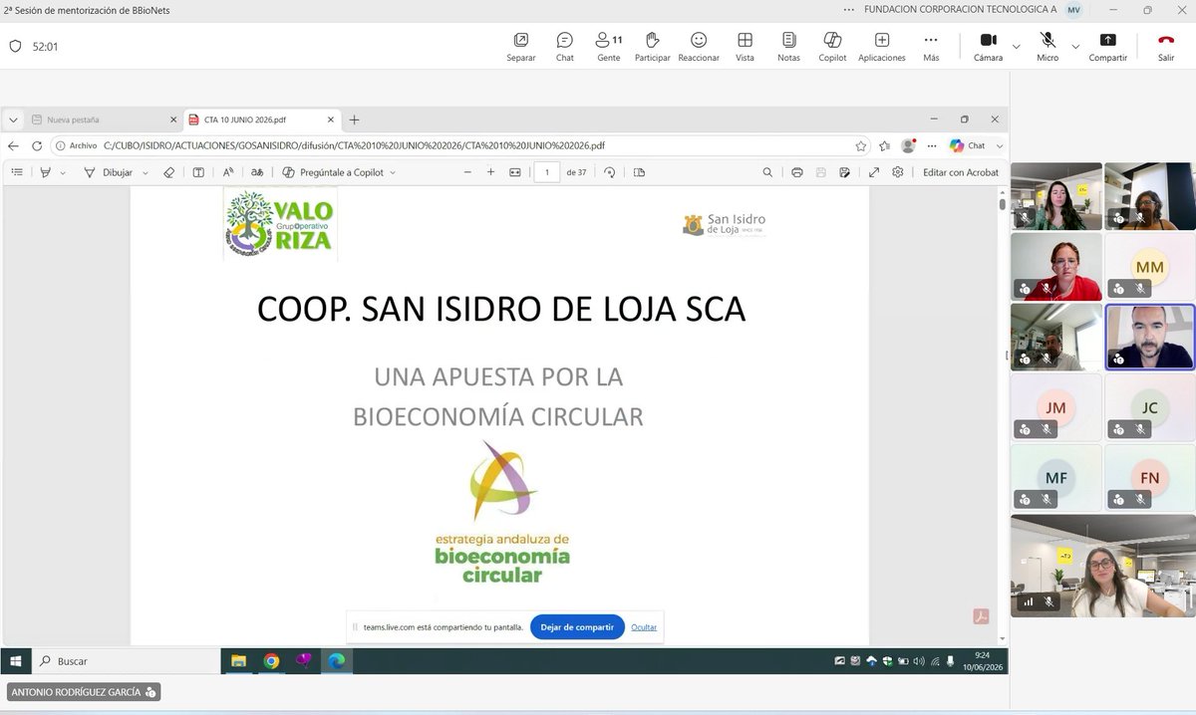Viewport: 1196px width, 715px height.
Task: Open the Teams title bar ellipsis menu
Action: click(848, 9)
